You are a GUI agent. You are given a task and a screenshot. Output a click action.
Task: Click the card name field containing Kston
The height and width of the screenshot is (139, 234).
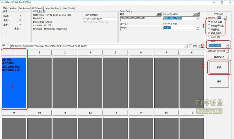(141, 28)
